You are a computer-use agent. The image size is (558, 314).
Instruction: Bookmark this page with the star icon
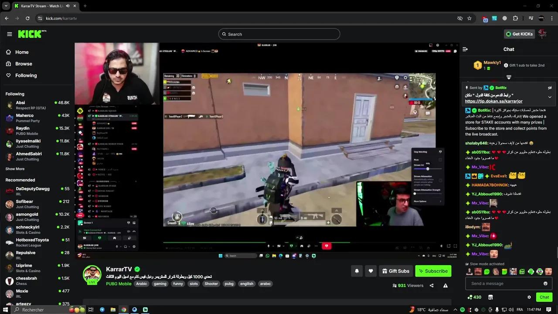[x=470, y=18]
